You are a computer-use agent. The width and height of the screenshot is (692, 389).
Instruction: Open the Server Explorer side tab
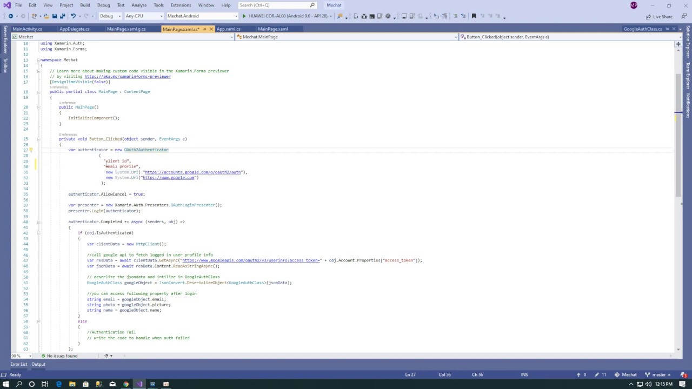(5, 39)
